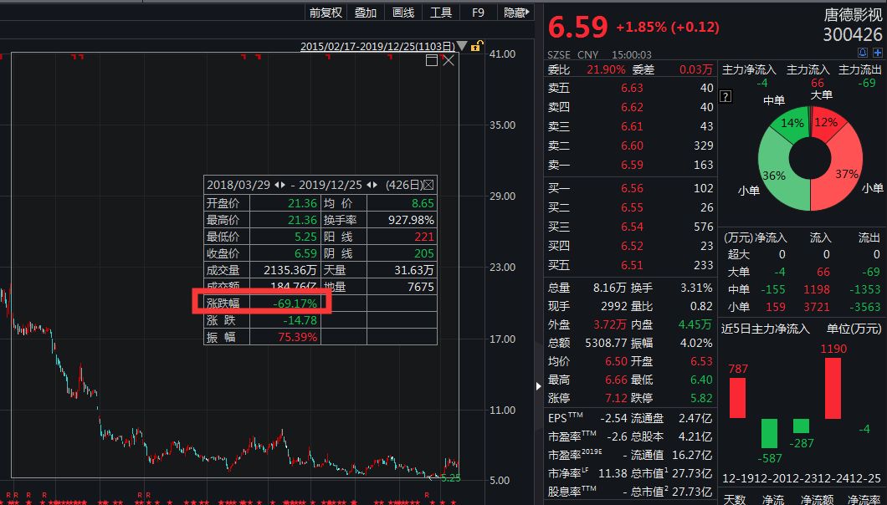Expand the date range dropdown triangle
This screenshot has height=505, width=887.
pyautogui.click(x=462, y=47)
